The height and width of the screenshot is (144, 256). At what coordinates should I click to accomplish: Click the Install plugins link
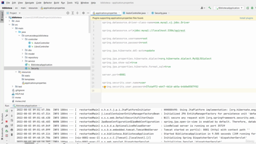click(x=246, y=18)
